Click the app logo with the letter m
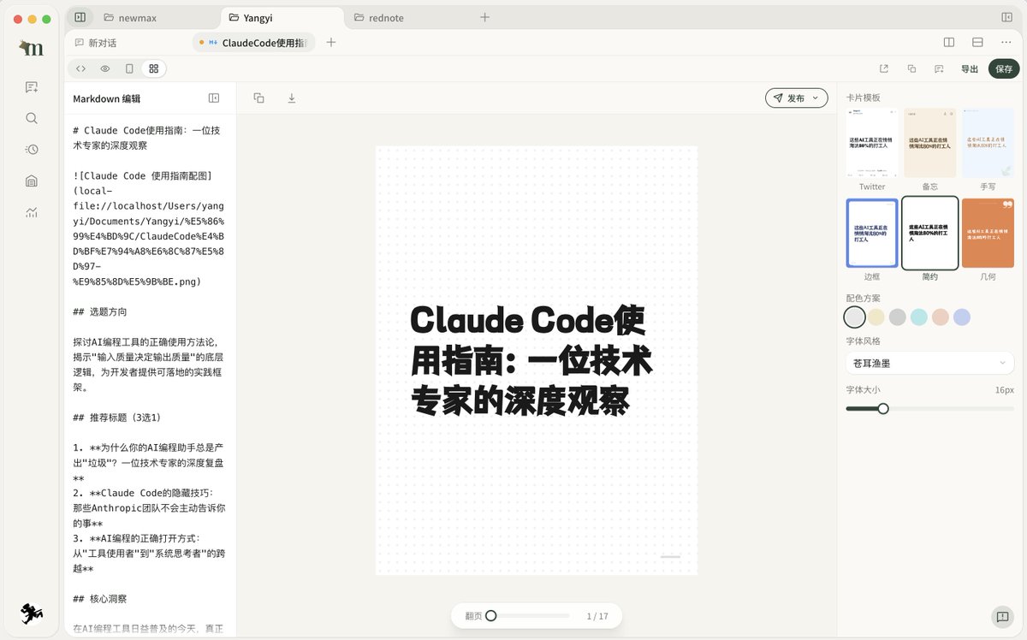The height and width of the screenshot is (640, 1027). [x=32, y=50]
